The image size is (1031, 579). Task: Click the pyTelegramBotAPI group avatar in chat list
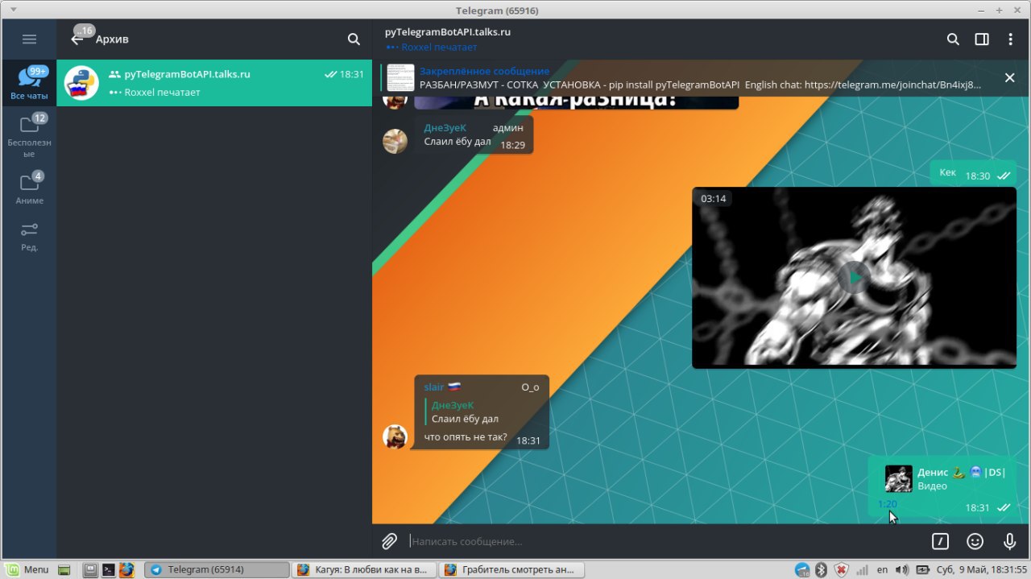coord(81,83)
